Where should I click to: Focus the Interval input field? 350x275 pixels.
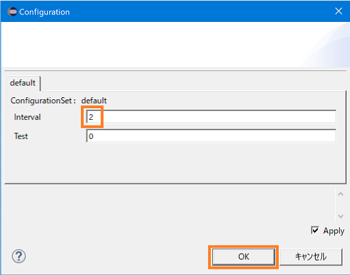(x=211, y=117)
